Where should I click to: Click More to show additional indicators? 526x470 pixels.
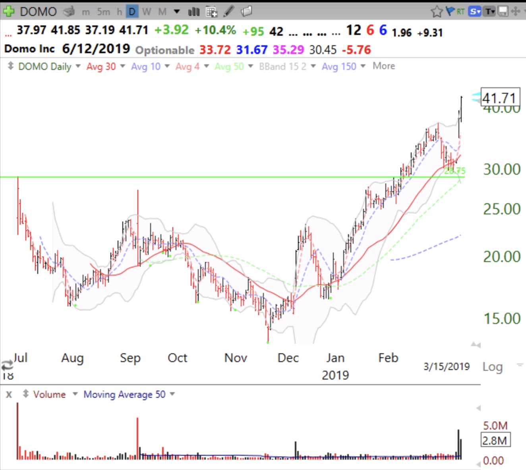[x=384, y=66]
